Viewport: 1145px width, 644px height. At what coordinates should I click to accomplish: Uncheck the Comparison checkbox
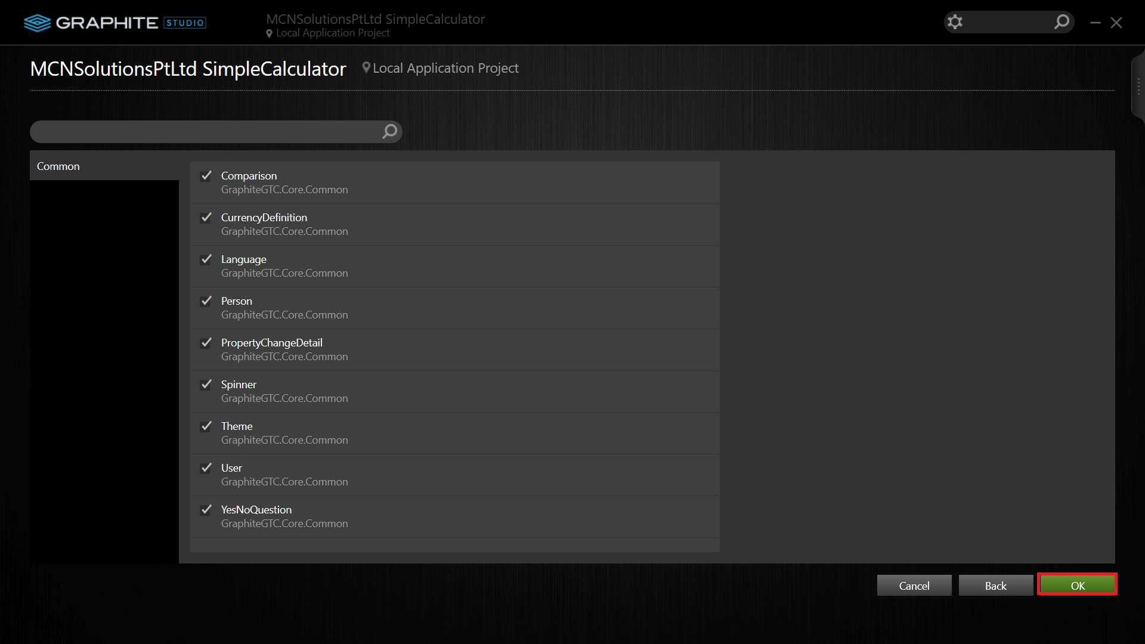(x=206, y=176)
